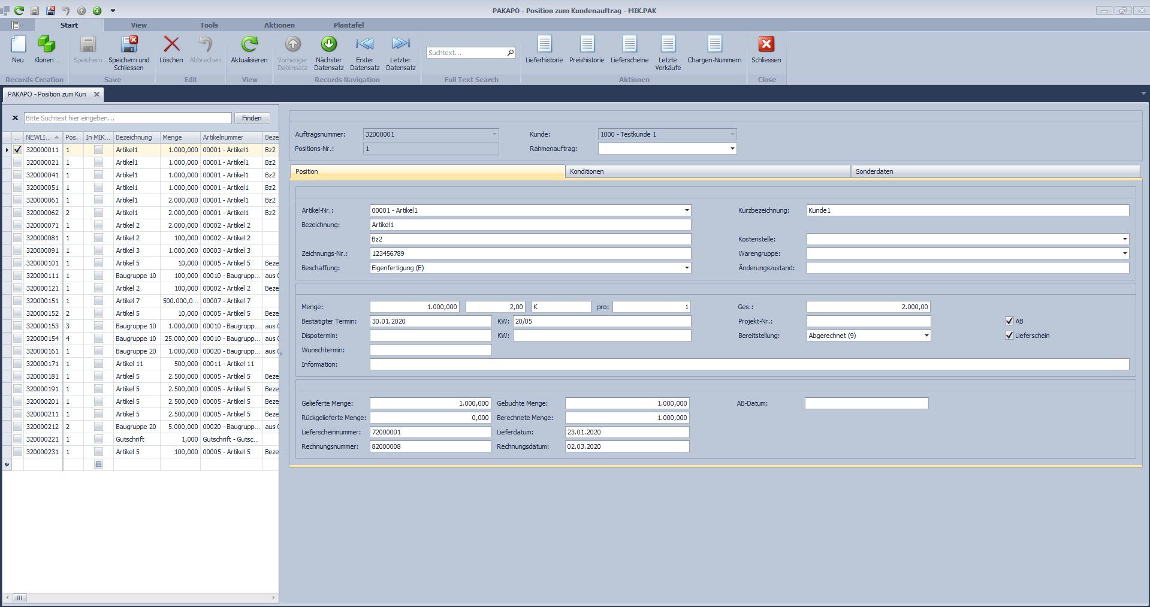The height and width of the screenshot is (607, 1150).
Task: Click the Finden button
Action: pos(252,117)
